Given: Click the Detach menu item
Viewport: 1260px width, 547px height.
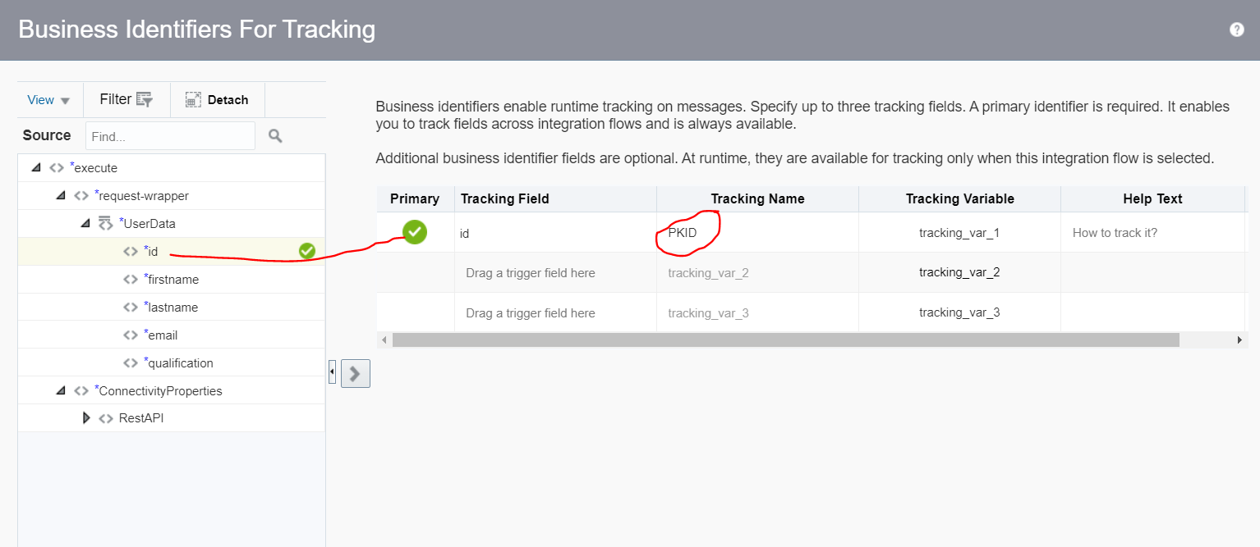Looking at the screenshot, I should pyautogui.click(x=227, y=99).
